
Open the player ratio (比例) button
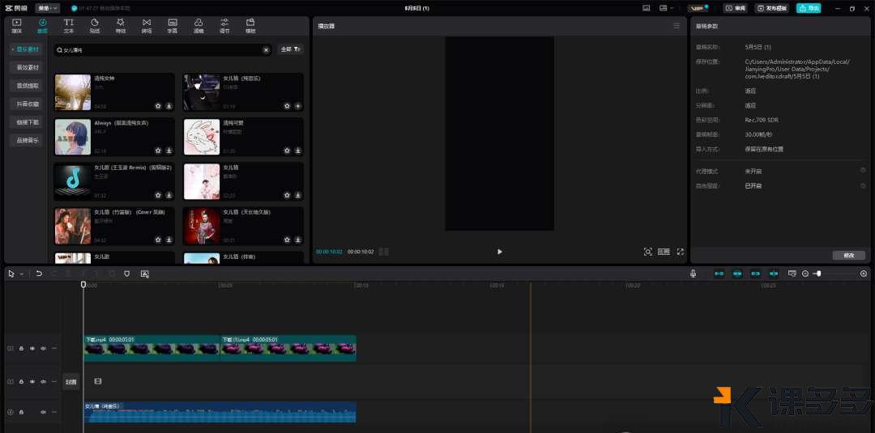[x=664, y=252]
